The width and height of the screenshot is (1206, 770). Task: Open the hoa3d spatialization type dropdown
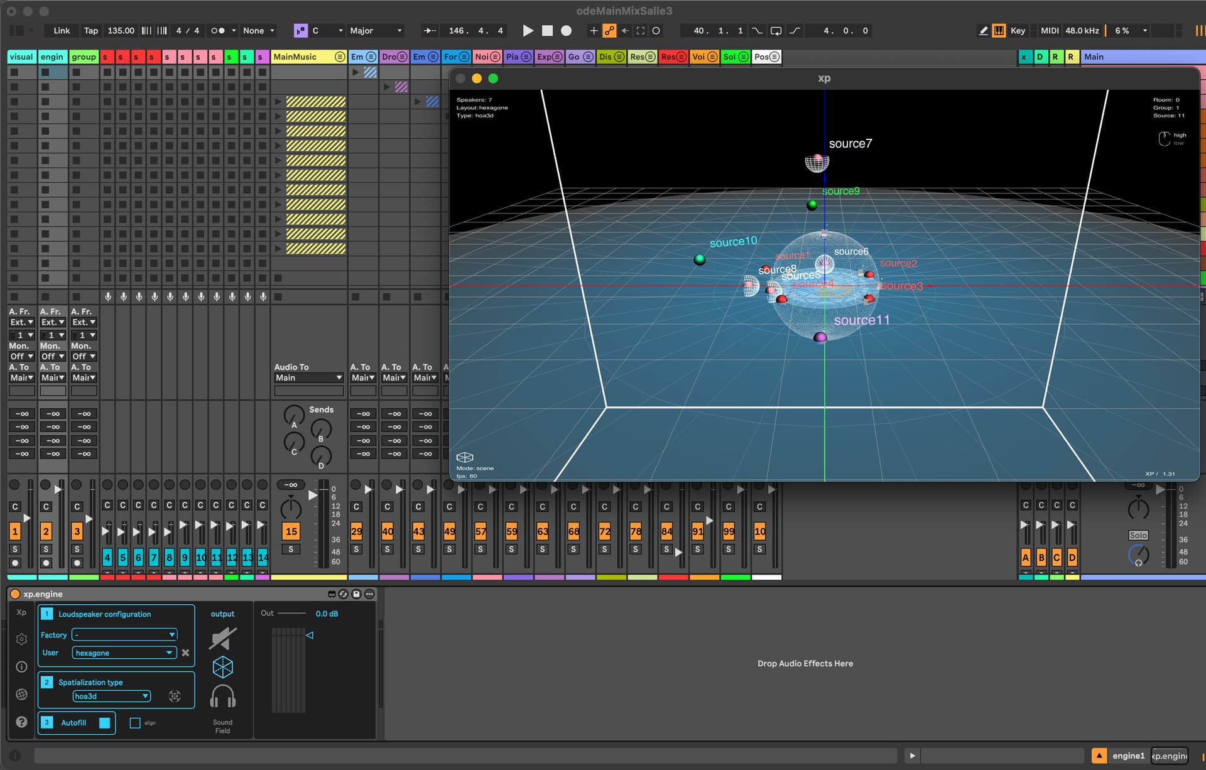point(111,697)
